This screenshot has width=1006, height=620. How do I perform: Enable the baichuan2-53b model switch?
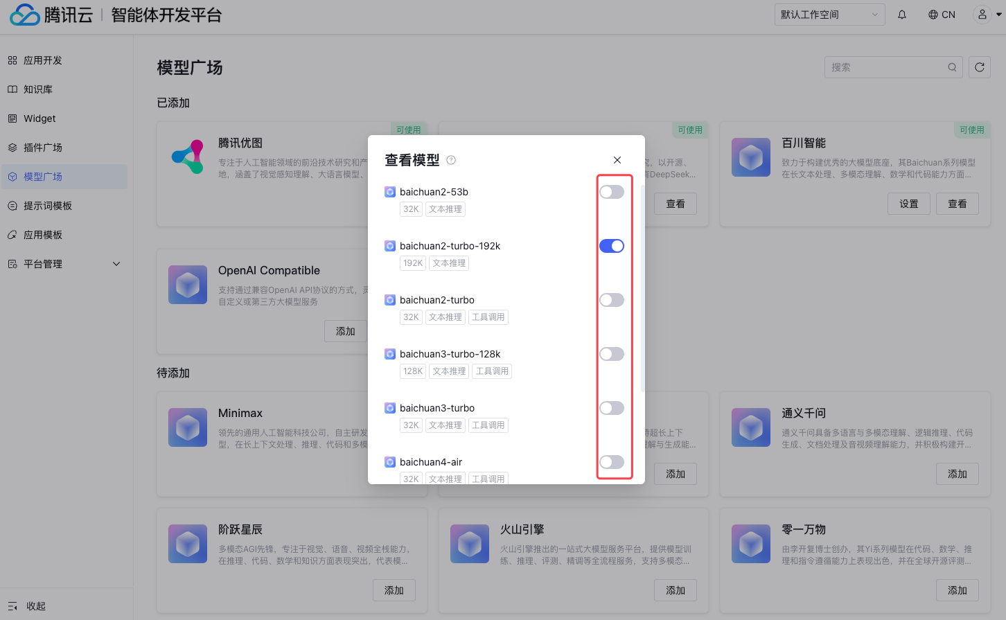coord(612,192)
